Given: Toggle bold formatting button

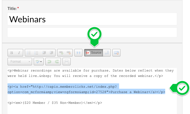Looking at the screenshot, I should 12,53.
